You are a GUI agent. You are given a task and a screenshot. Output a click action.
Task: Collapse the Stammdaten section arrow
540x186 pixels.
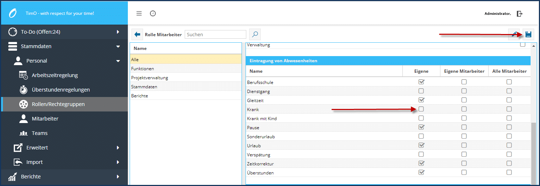[x=118, y=46]
